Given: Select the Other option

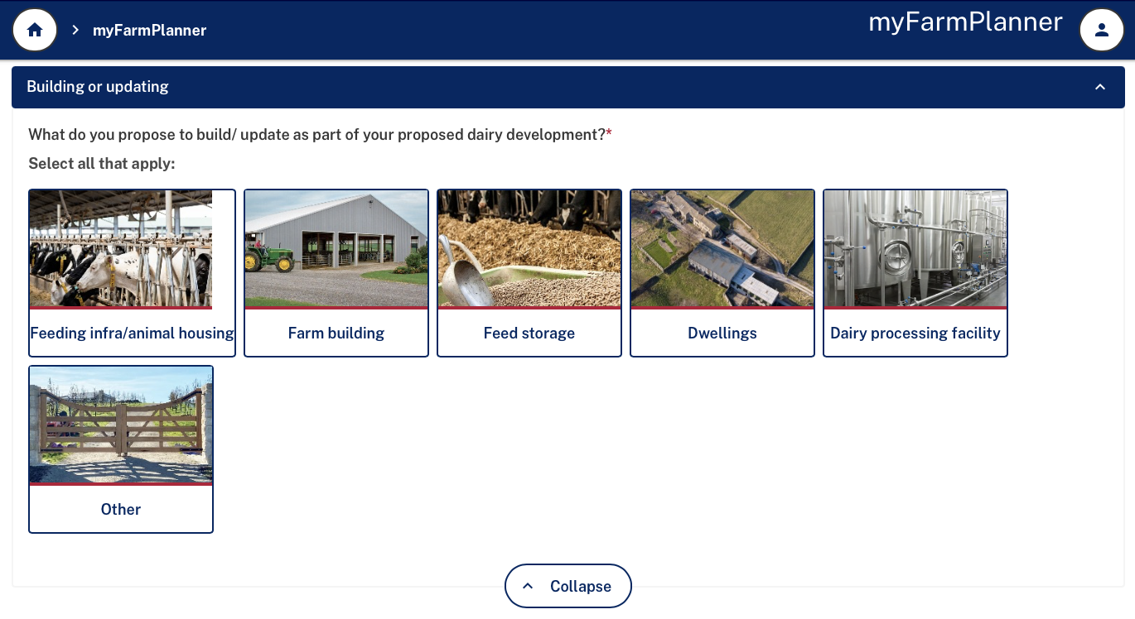Looking at the screenshot, I should [x=120, y=509].
